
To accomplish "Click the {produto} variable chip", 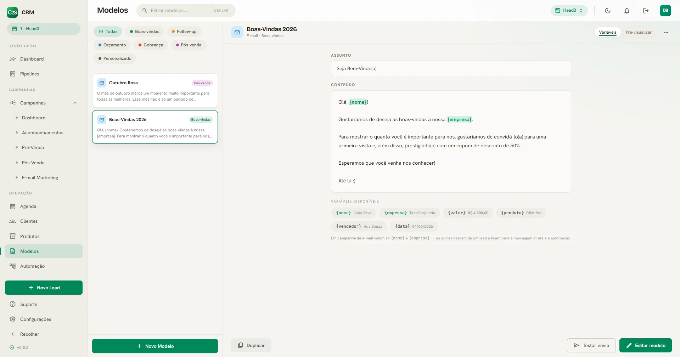I will [521, 213].
